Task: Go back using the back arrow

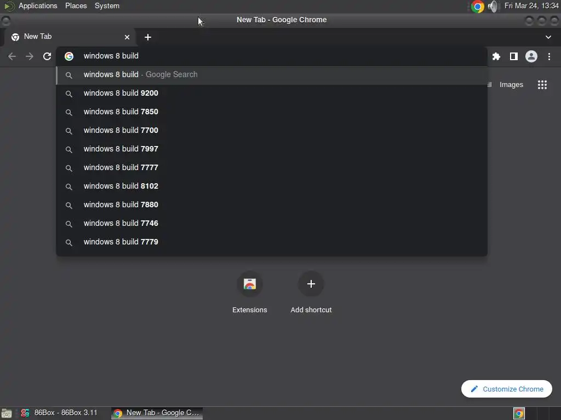Action: 12,56
